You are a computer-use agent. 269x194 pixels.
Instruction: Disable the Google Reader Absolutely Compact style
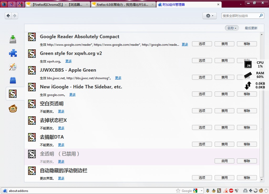pos(224,44)
